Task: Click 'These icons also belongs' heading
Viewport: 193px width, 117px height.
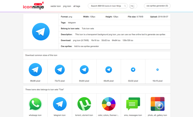Action: [x=45, y=90]
